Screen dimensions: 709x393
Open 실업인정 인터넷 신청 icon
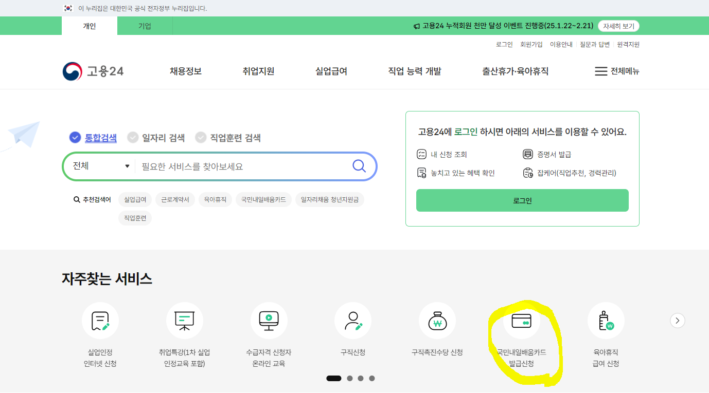point(100,321)
